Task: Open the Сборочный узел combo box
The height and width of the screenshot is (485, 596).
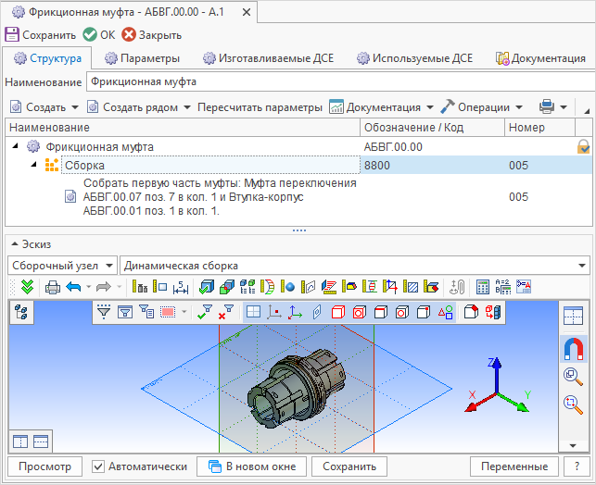Action: point(62,266)
